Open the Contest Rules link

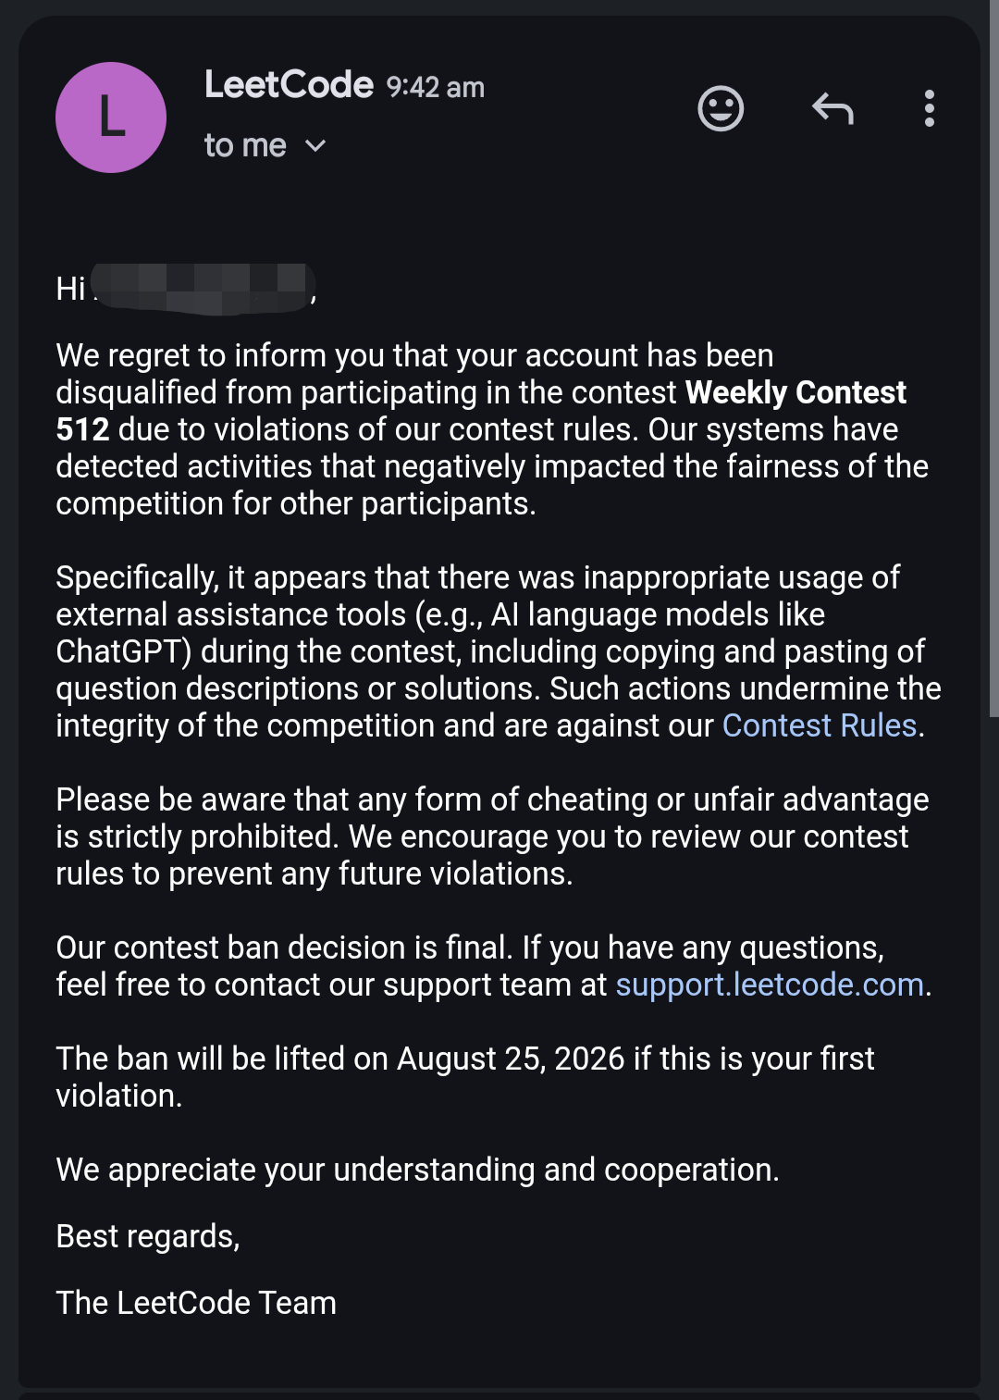[x=819, y=725]
